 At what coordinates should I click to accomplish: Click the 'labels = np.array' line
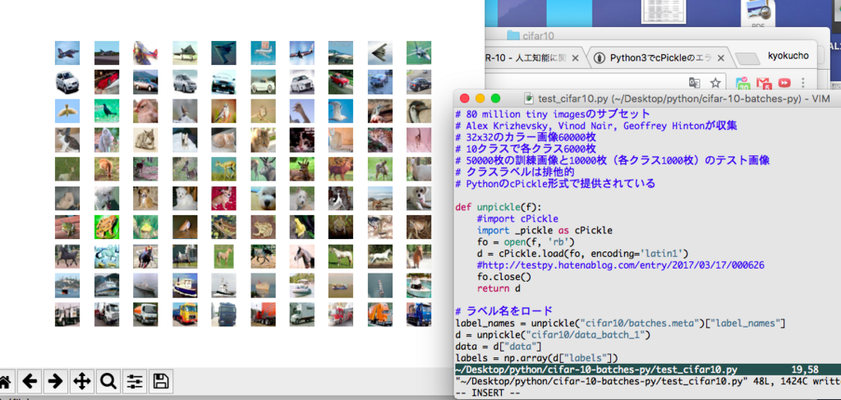tap(537, 358)
